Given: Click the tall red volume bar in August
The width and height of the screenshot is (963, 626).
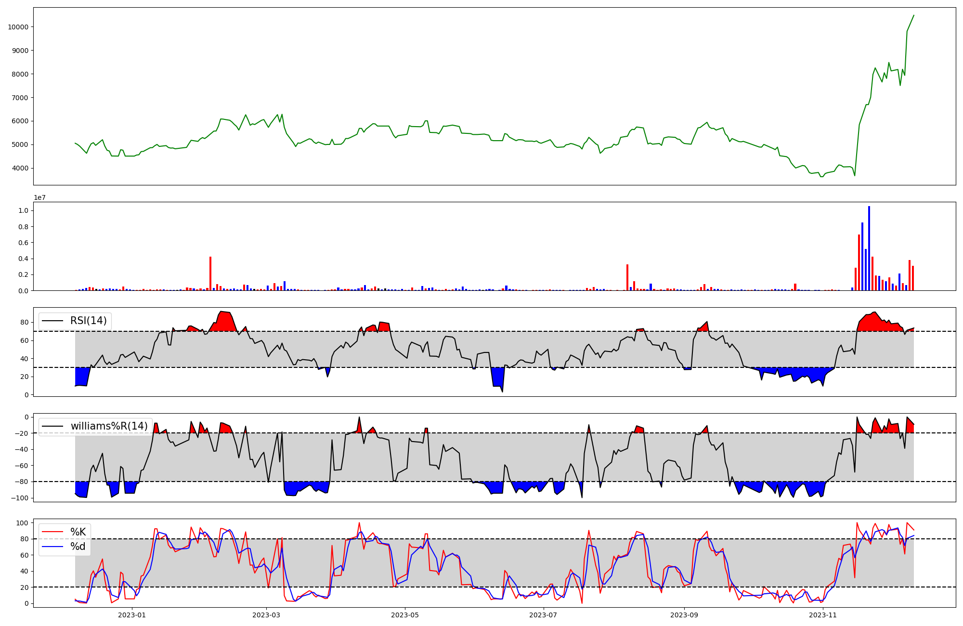Looking at the screenshot, I should [627, 277].
